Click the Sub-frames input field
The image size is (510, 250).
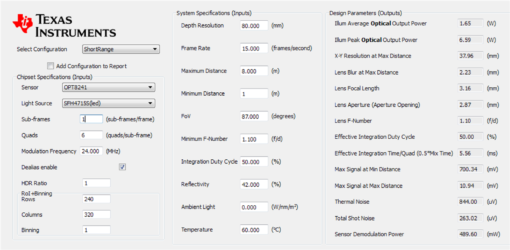coord(91,119)
